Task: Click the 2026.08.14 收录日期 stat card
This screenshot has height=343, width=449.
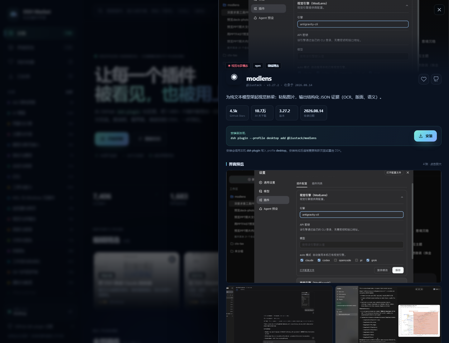Action: click(x=313, y=113)
